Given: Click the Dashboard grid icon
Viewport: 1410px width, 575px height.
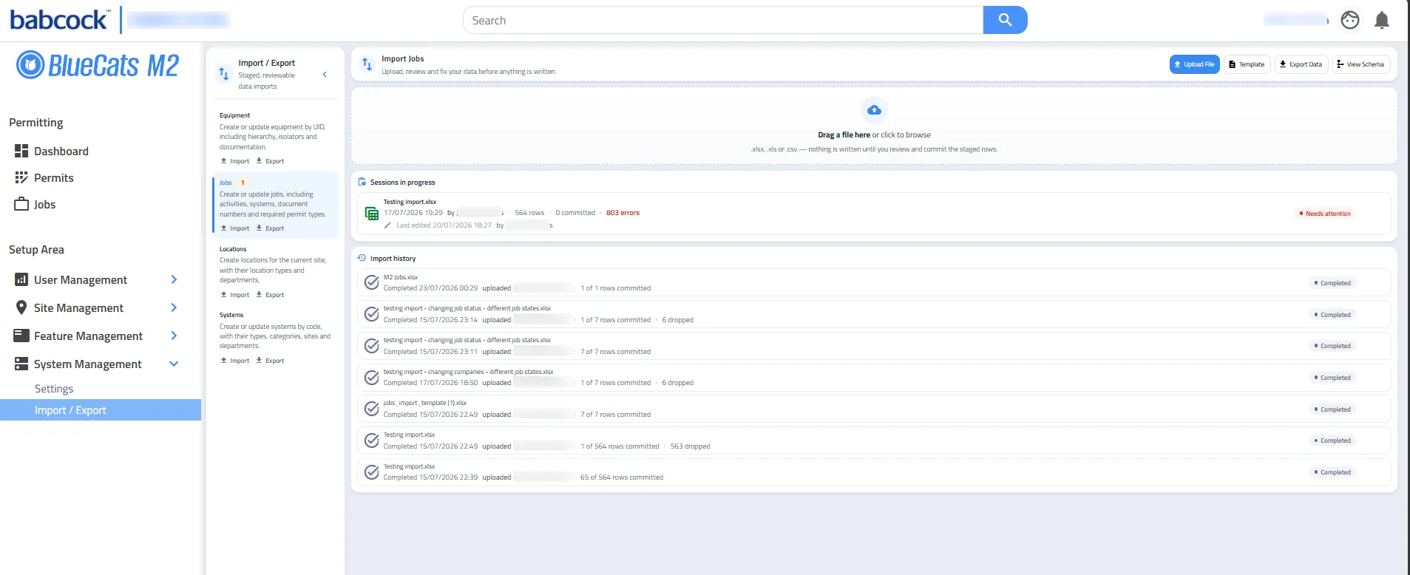Looking at the screenshot, I should (21, 151).
